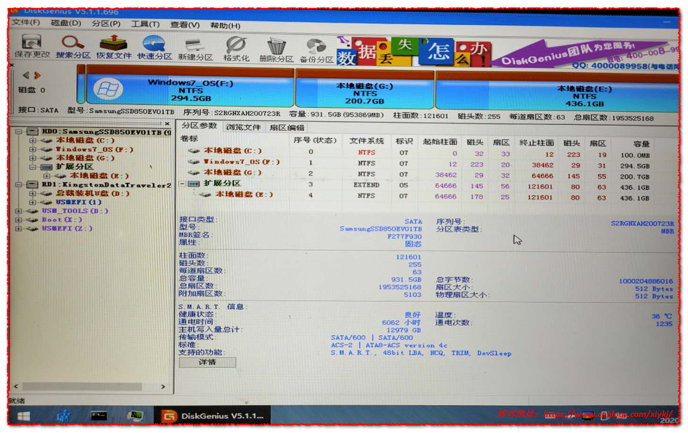The image size is (688, 433).
Task: Open the 文件(F) menu
Action: click(26, 22)
